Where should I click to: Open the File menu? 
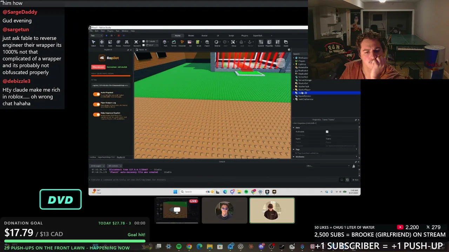pyautogui.click(x=91, y=31)
